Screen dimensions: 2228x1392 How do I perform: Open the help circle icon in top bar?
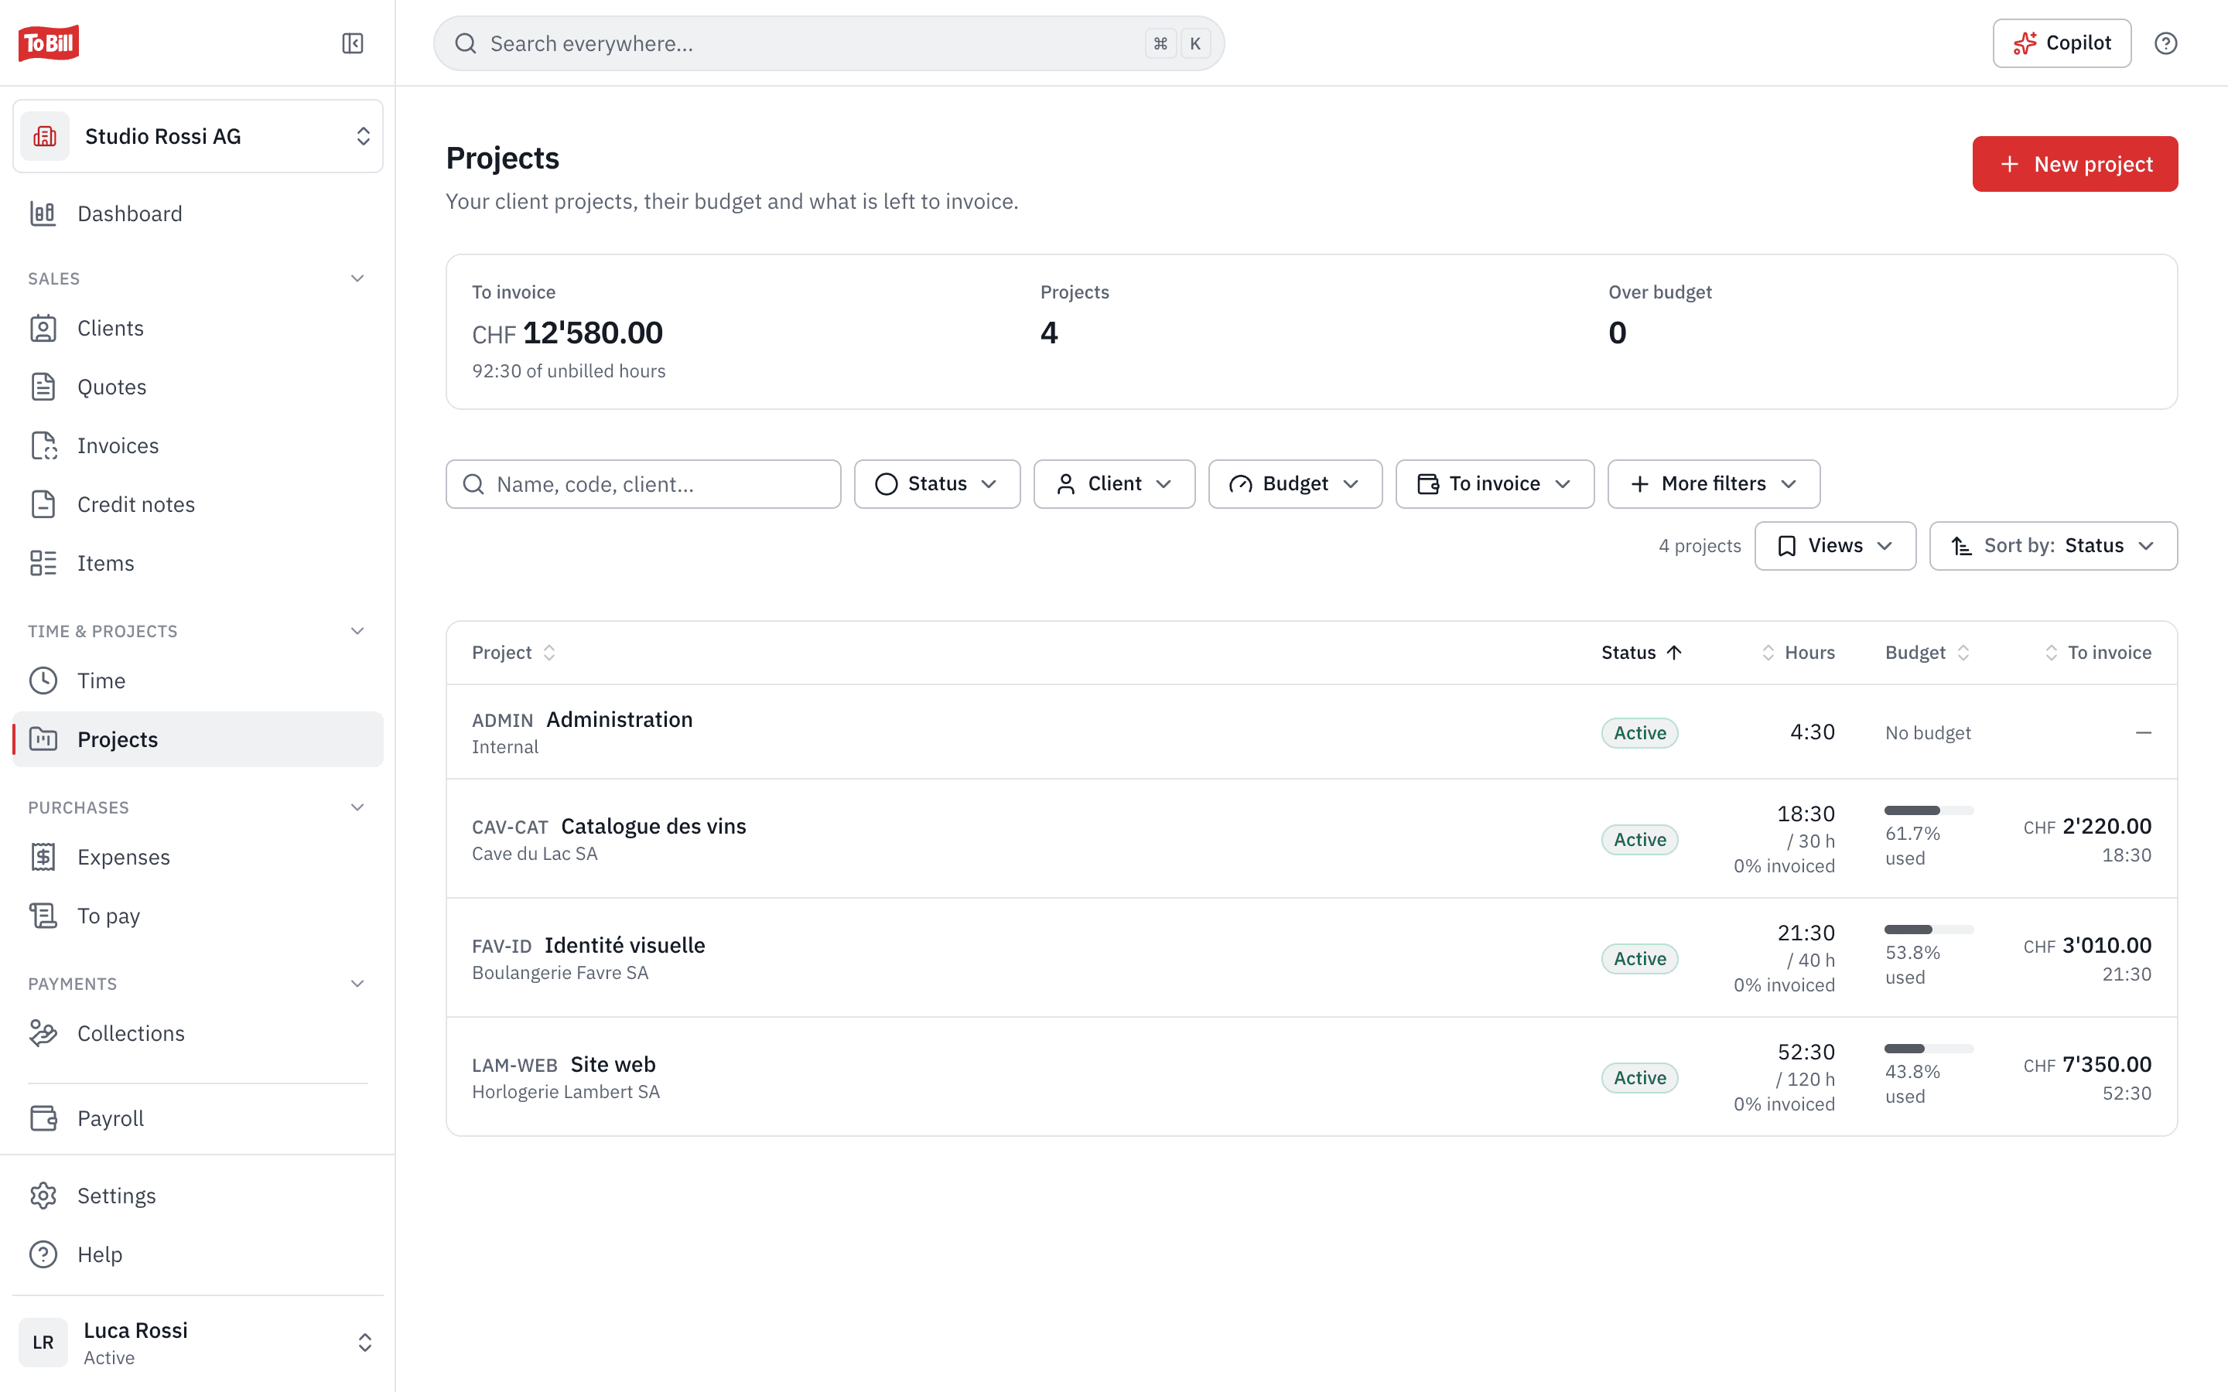[2165, 43]
